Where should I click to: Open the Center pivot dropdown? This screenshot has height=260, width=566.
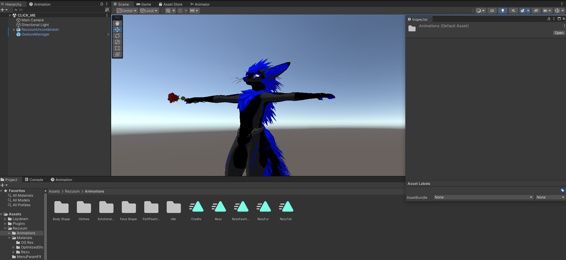127,11
